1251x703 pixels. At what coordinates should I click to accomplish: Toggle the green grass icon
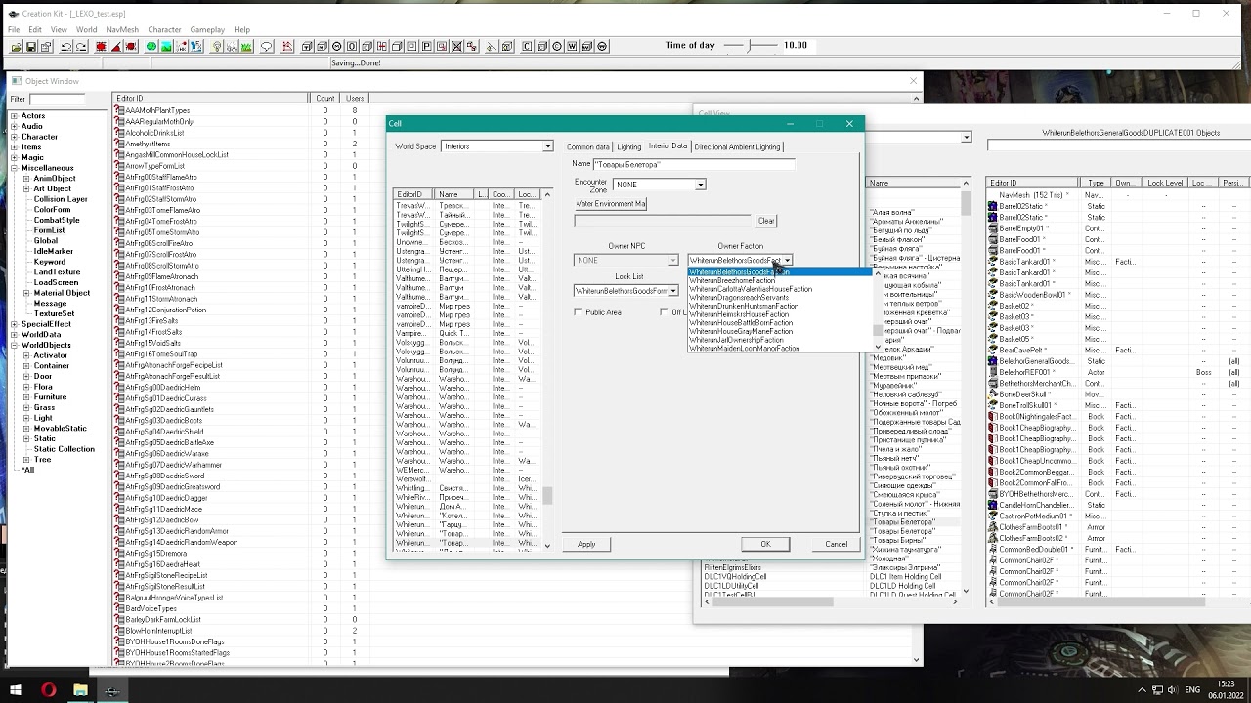click(x=246, y=46)
